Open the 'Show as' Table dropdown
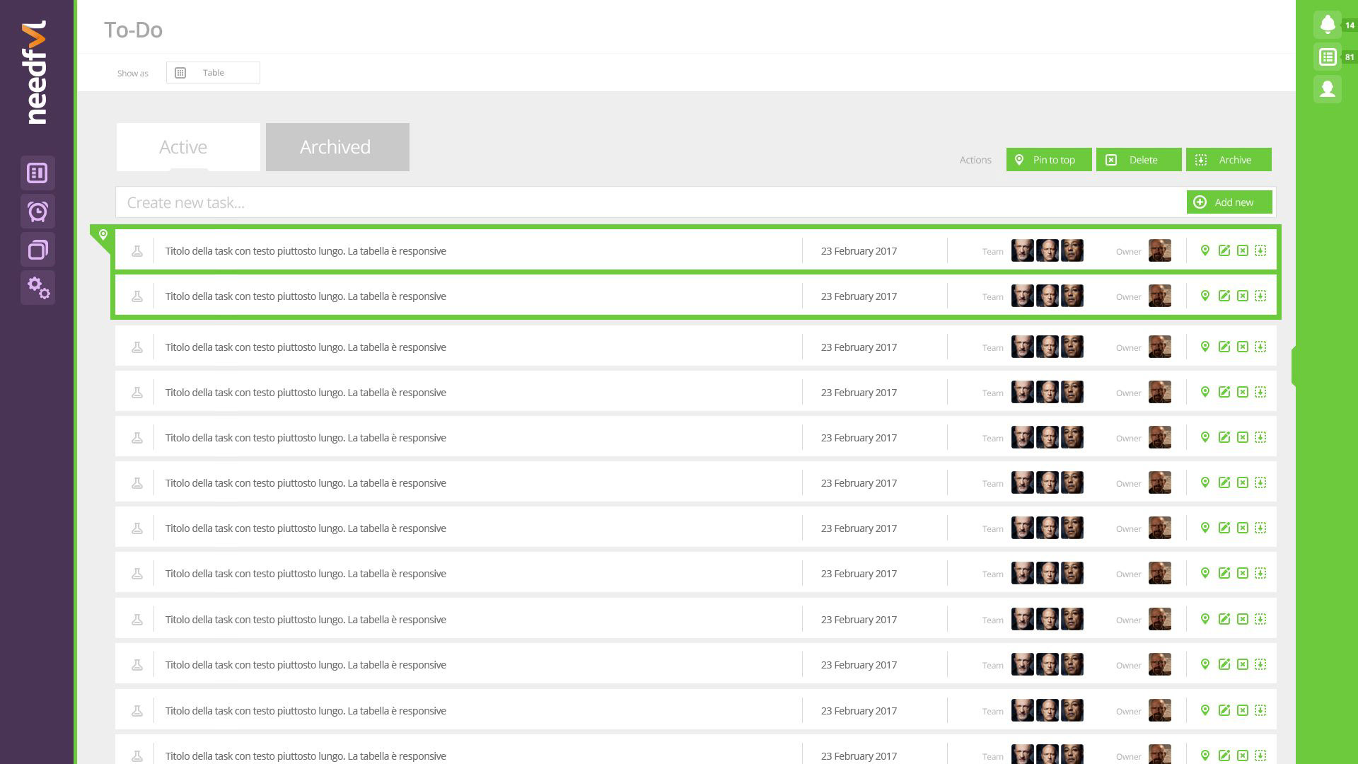 [x=213, y=73]
